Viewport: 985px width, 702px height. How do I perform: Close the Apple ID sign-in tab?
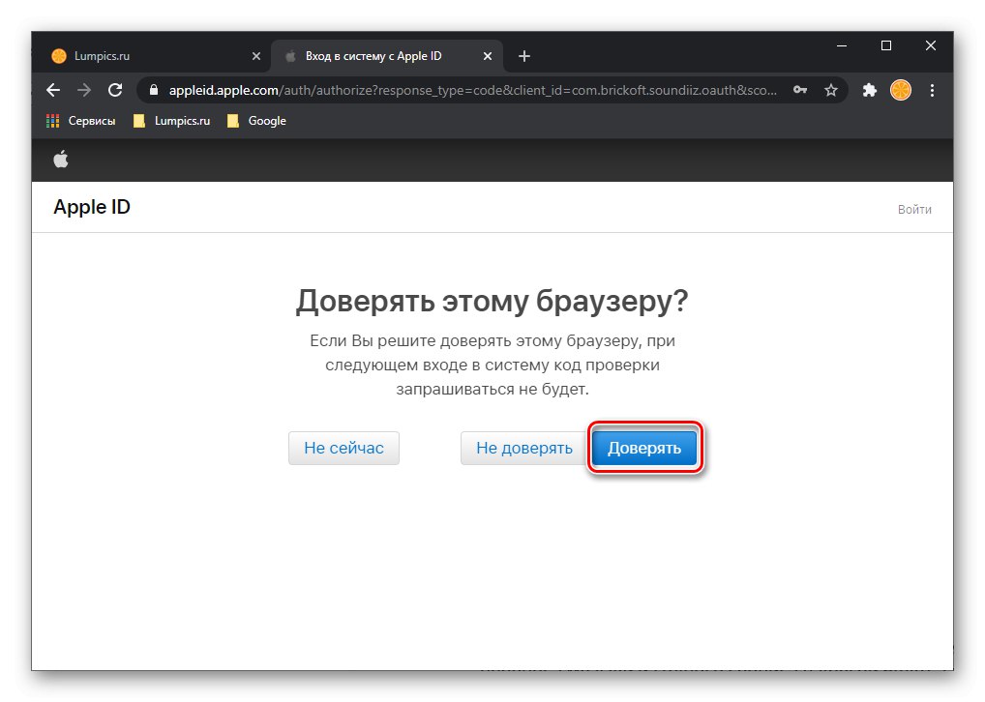coord(488,56)
